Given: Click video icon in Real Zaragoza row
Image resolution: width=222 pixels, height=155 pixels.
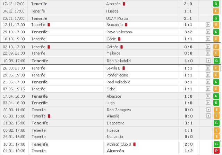Looking at the screenshot, I should 208,109.
